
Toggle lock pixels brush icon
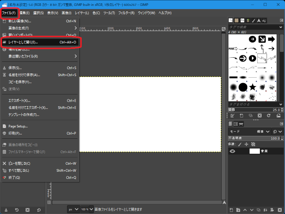point(240,144)
